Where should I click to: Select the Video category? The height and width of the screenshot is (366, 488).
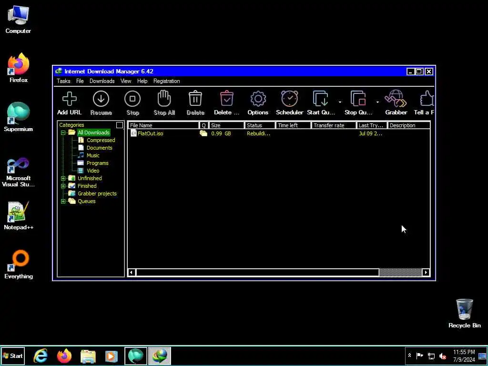pos(93,171)
